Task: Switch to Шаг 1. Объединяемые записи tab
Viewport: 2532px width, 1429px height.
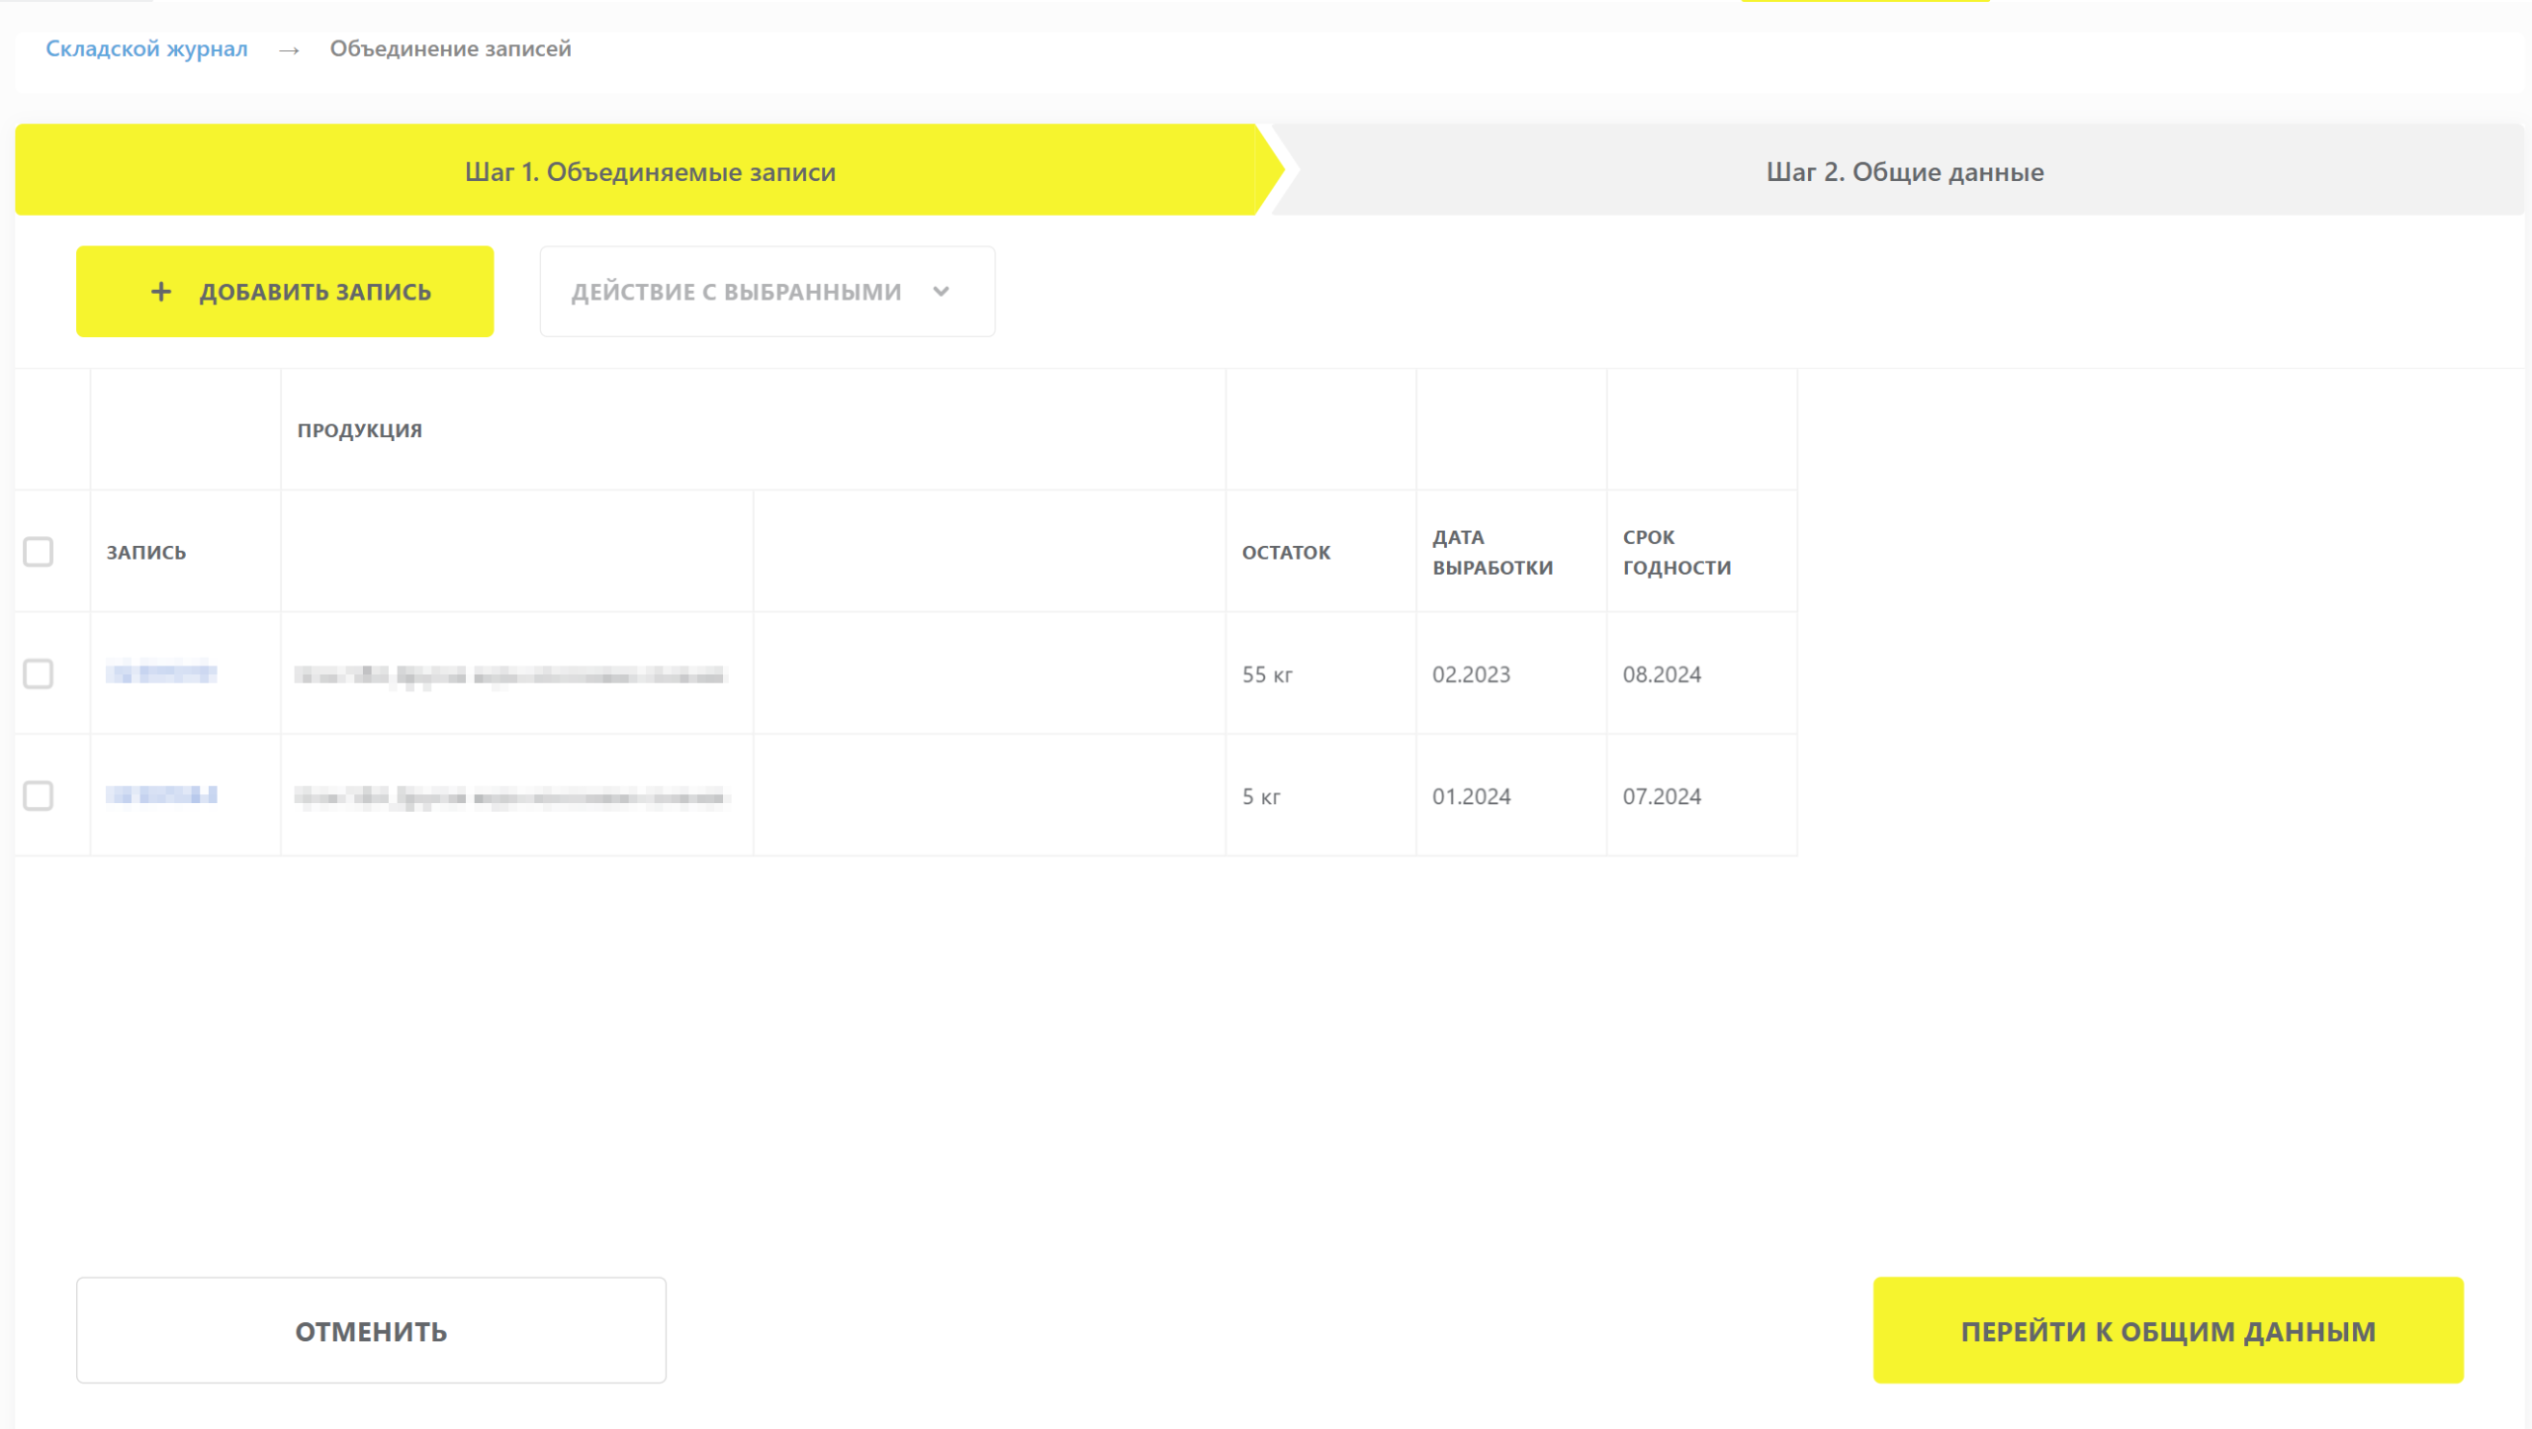Action: 650,171
